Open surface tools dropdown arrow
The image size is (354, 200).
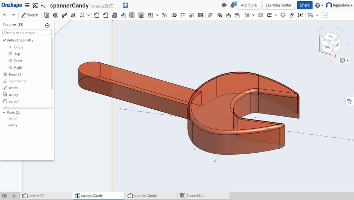253,15
